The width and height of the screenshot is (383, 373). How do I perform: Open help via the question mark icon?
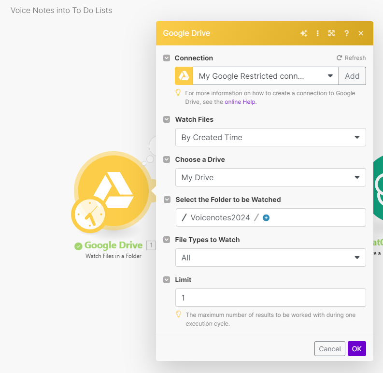coord(346,33)
